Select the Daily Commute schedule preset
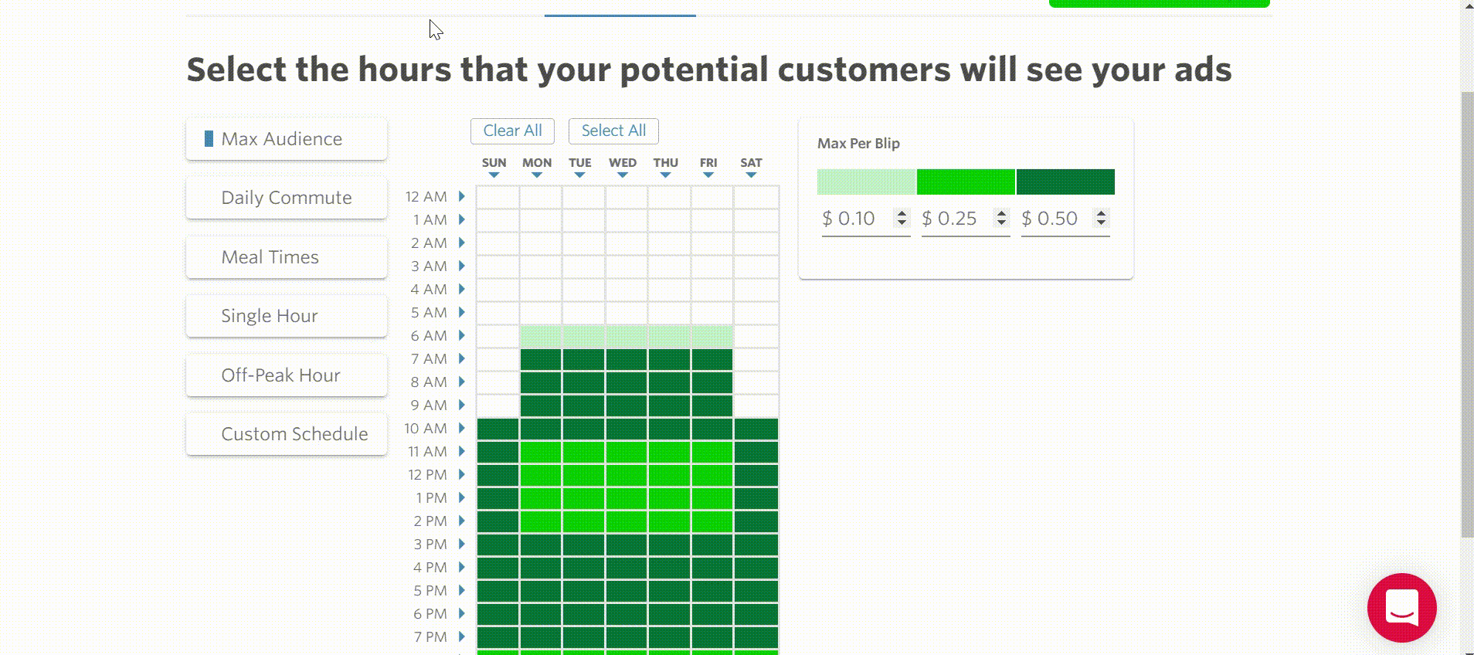Viewport: 1474px width, 655px height. point(287,198)
